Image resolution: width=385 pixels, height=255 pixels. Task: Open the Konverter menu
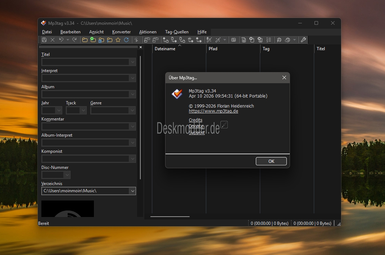[121, 32]
